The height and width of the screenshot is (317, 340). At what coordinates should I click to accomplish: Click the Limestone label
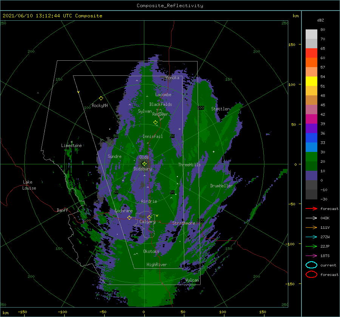point(71,145)
